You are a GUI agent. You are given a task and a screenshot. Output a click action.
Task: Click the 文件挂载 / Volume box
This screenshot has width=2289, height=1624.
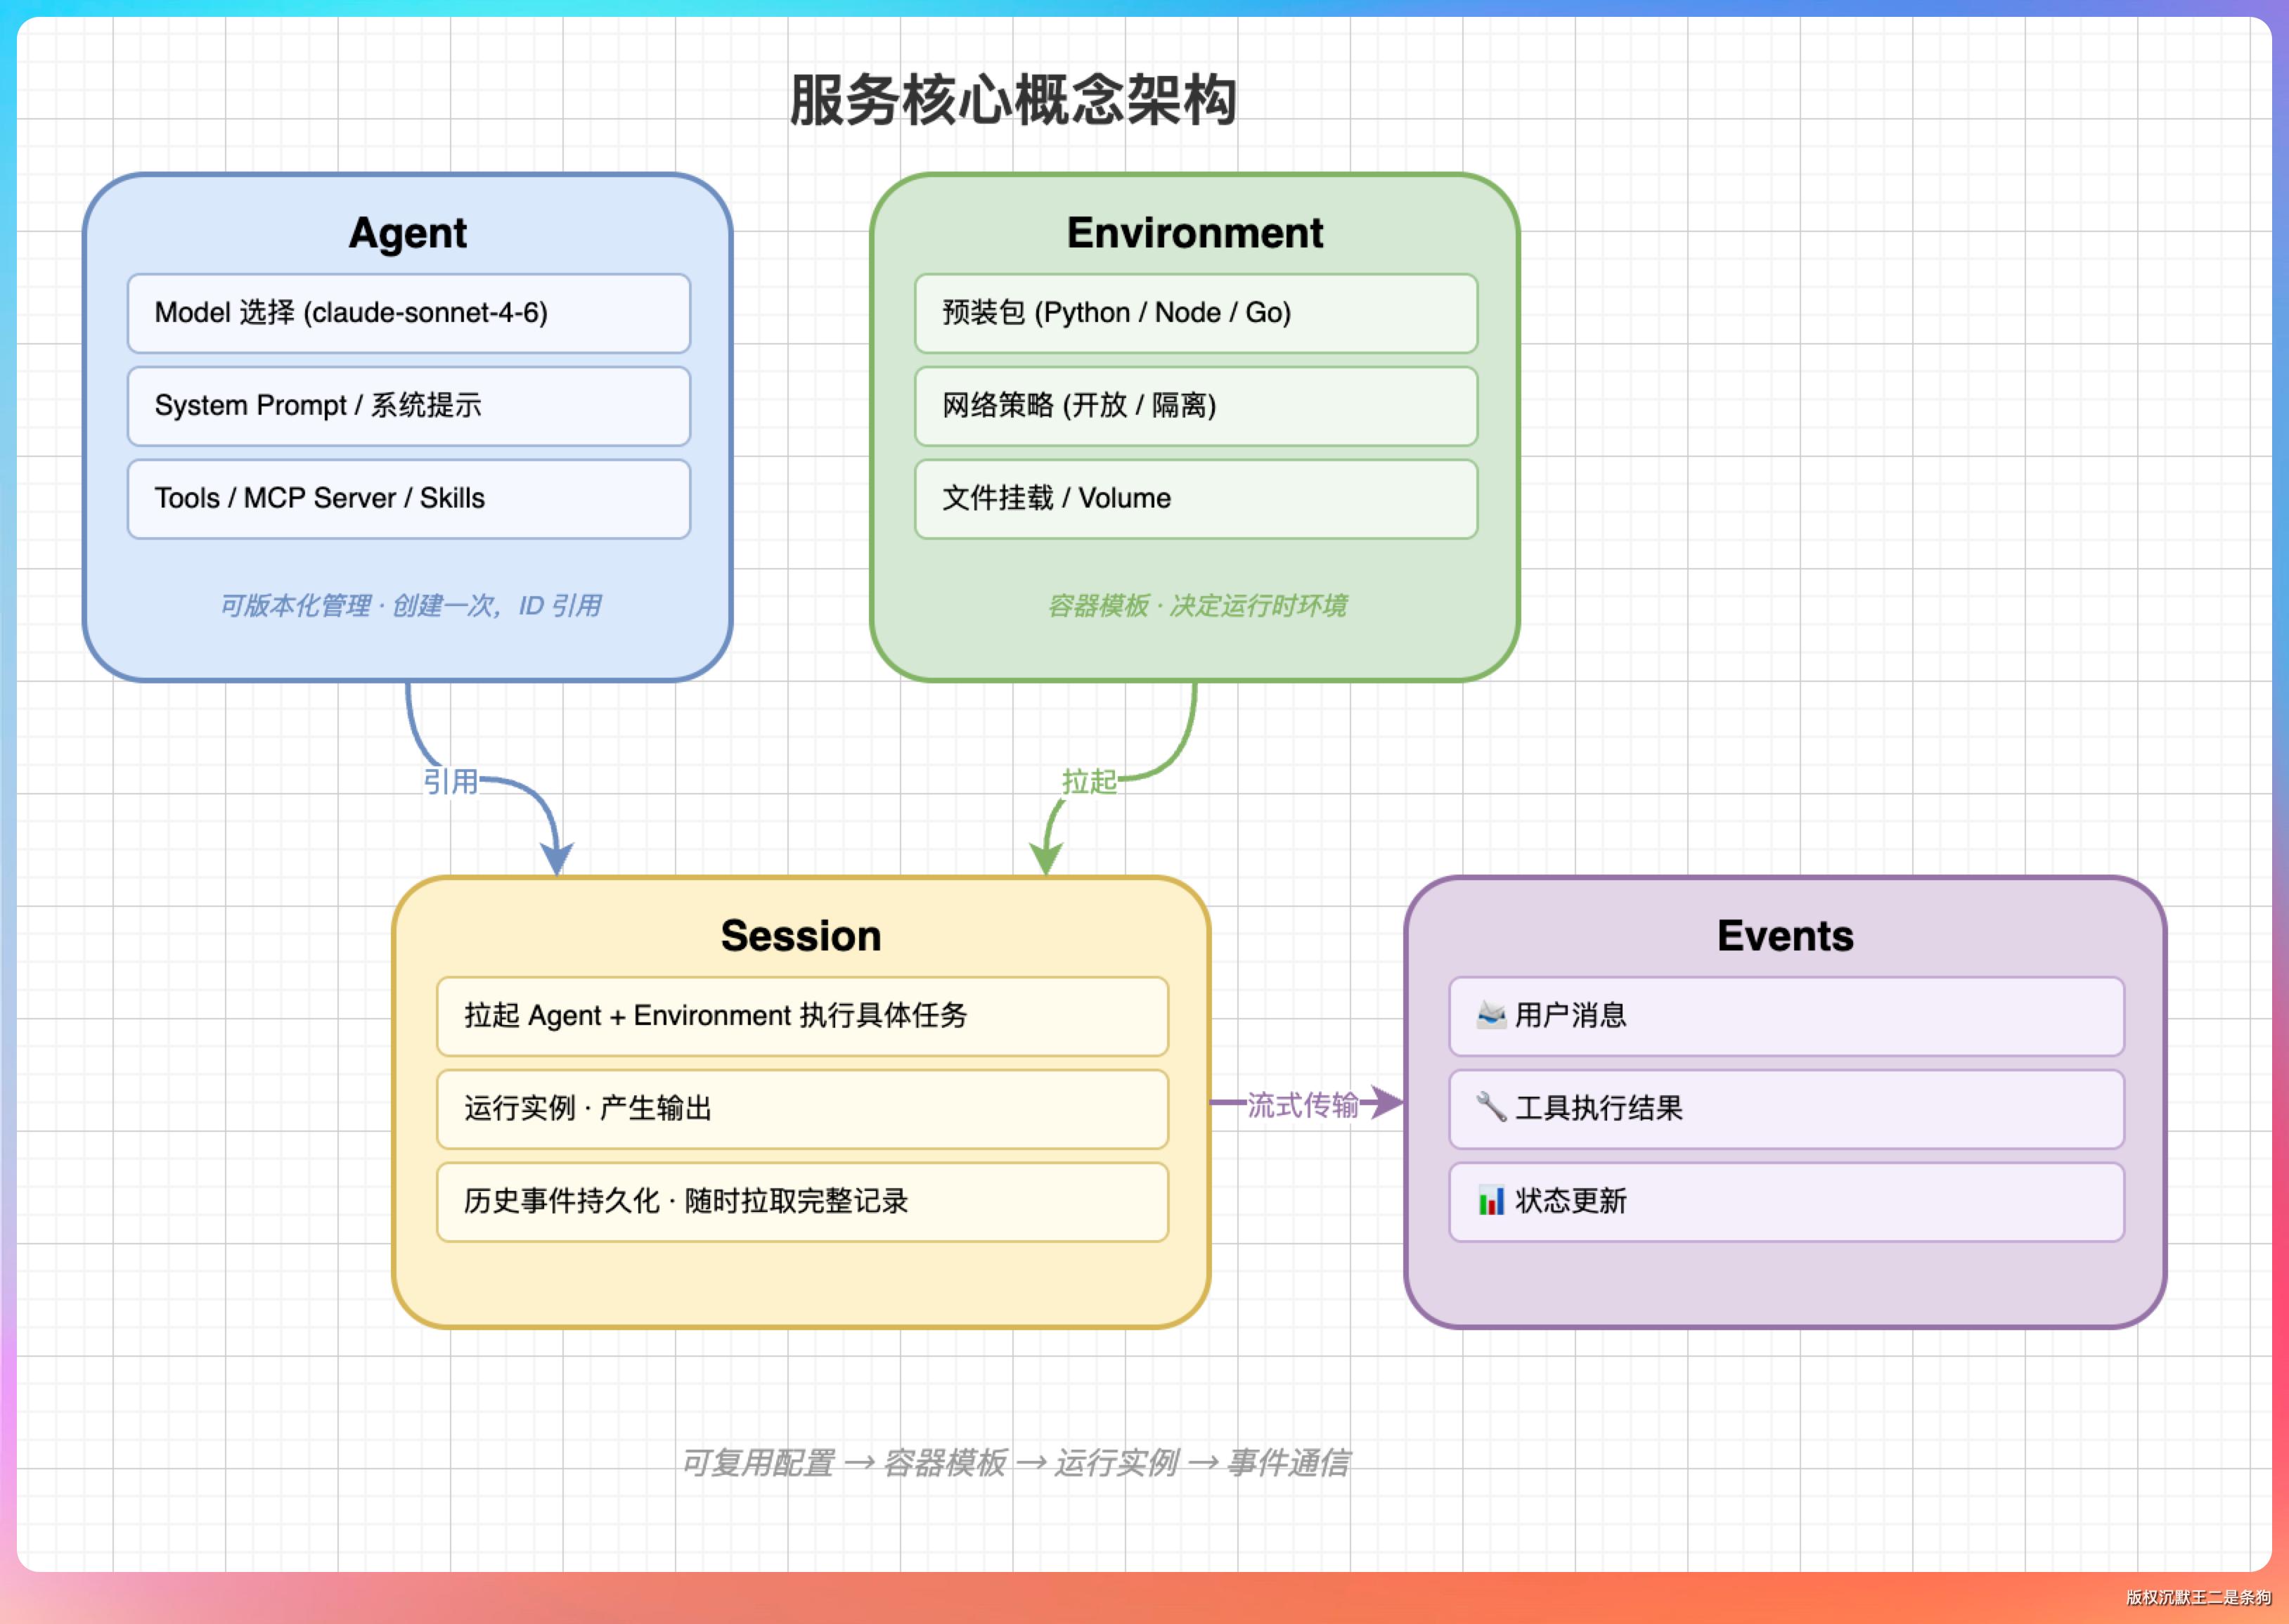tap(1195, 499)
